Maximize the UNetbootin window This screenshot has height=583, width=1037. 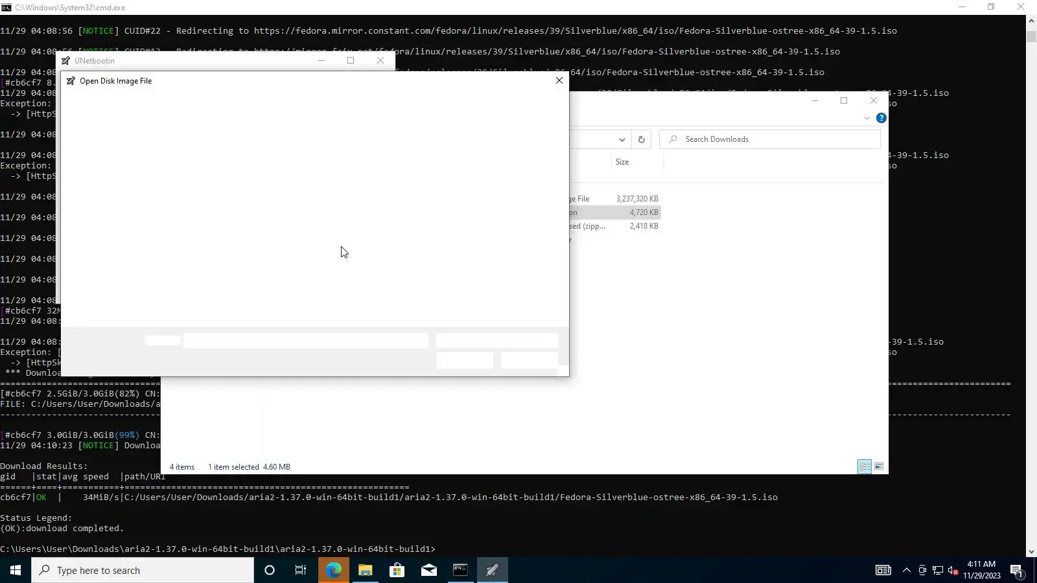tap(351, 60)
